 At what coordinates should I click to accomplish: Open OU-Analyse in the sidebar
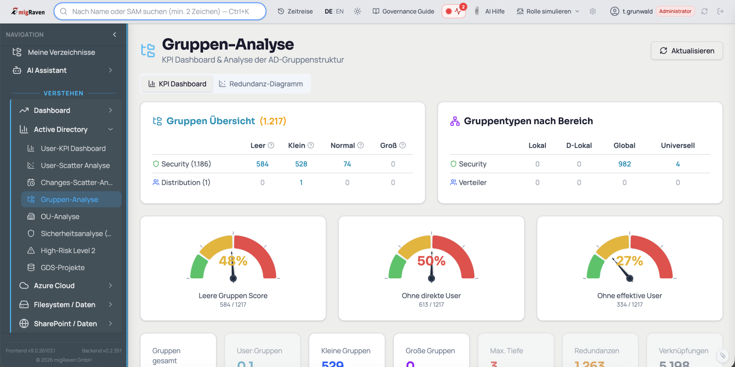[x=60, y=216]
